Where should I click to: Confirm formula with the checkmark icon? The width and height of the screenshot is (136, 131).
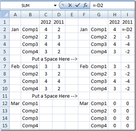coord(78,5)
